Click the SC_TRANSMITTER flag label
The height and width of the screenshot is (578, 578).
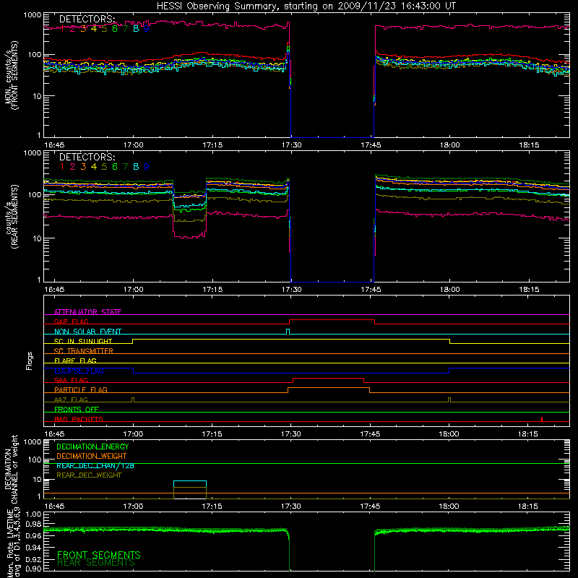[84, 351]
